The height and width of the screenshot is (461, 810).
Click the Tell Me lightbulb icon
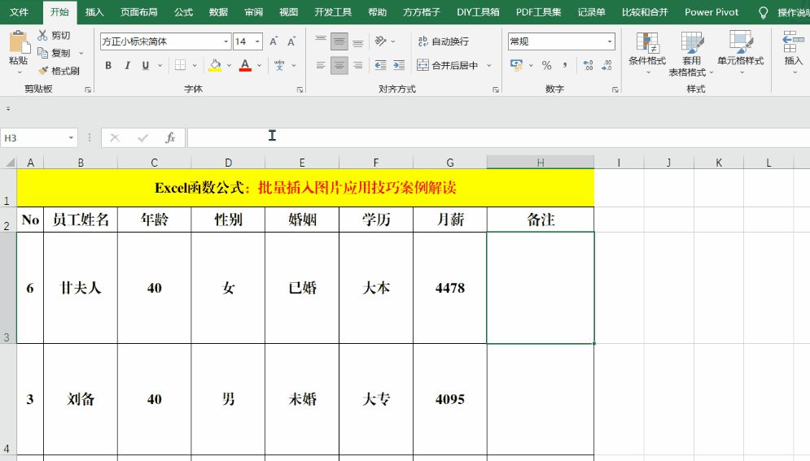pyautogui.click(x=763, y=12)
